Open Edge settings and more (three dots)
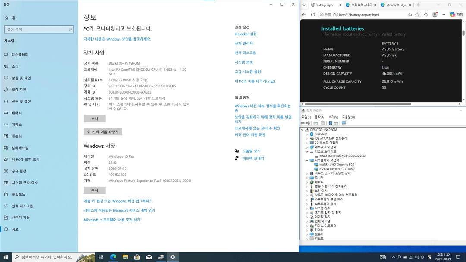 click(x=444, y=15)
